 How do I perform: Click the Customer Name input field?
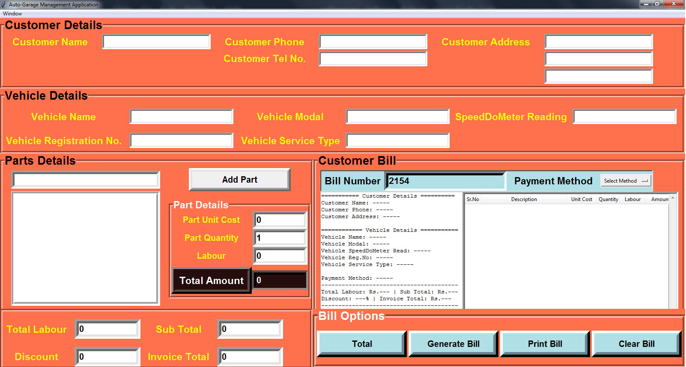156,42
